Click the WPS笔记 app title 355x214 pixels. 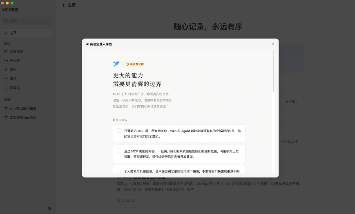[10, 10]
